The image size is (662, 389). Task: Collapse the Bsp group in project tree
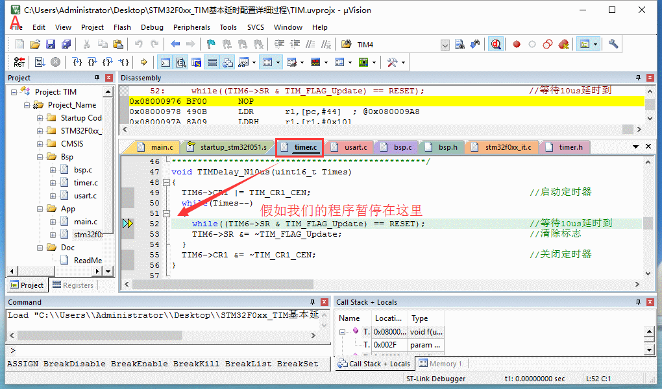(40, 157)
